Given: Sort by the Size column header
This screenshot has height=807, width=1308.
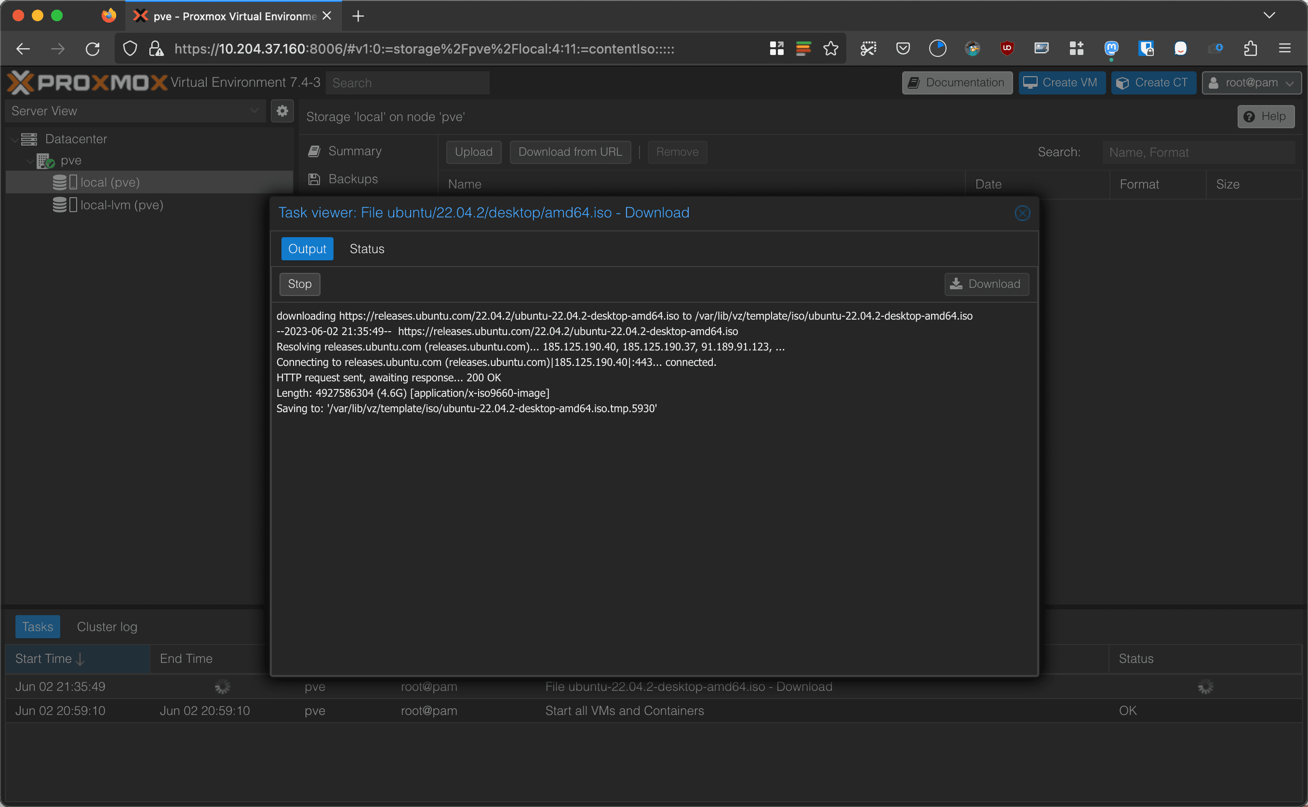Looking at the screenshot, I should pyautogui.click(x=1254, y=184).
